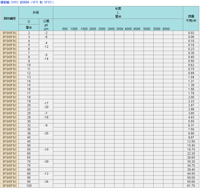This screenshot has height=189, width=201.
Task: Click the 5000 length heading
Action: pyautogui.click(x=147, y=29)
